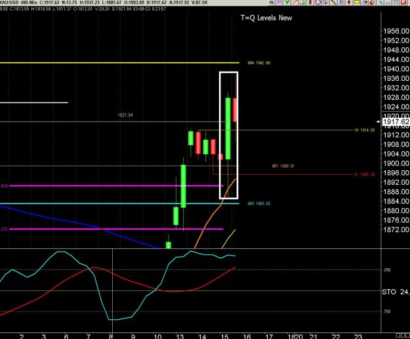Click the red 'YL 1895.20' level label
410x339 pixels.
pos(365,174)
